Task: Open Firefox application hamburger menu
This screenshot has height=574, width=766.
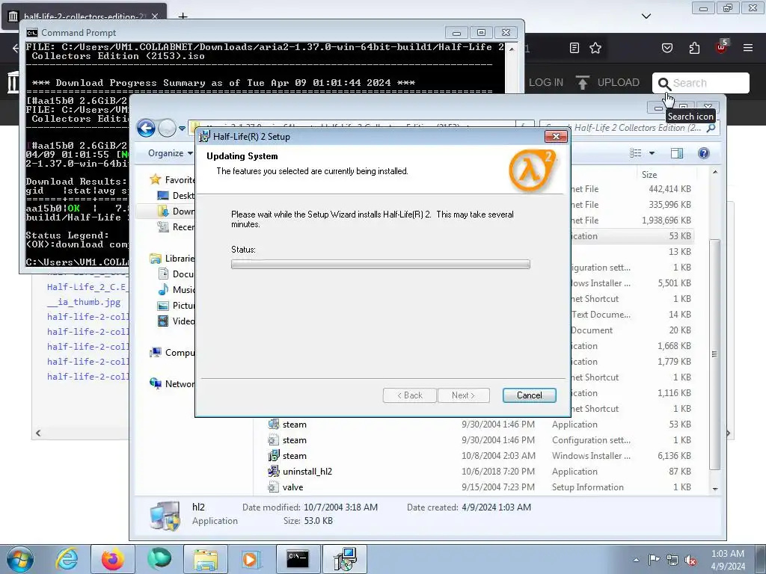Action: click(748, 48)
